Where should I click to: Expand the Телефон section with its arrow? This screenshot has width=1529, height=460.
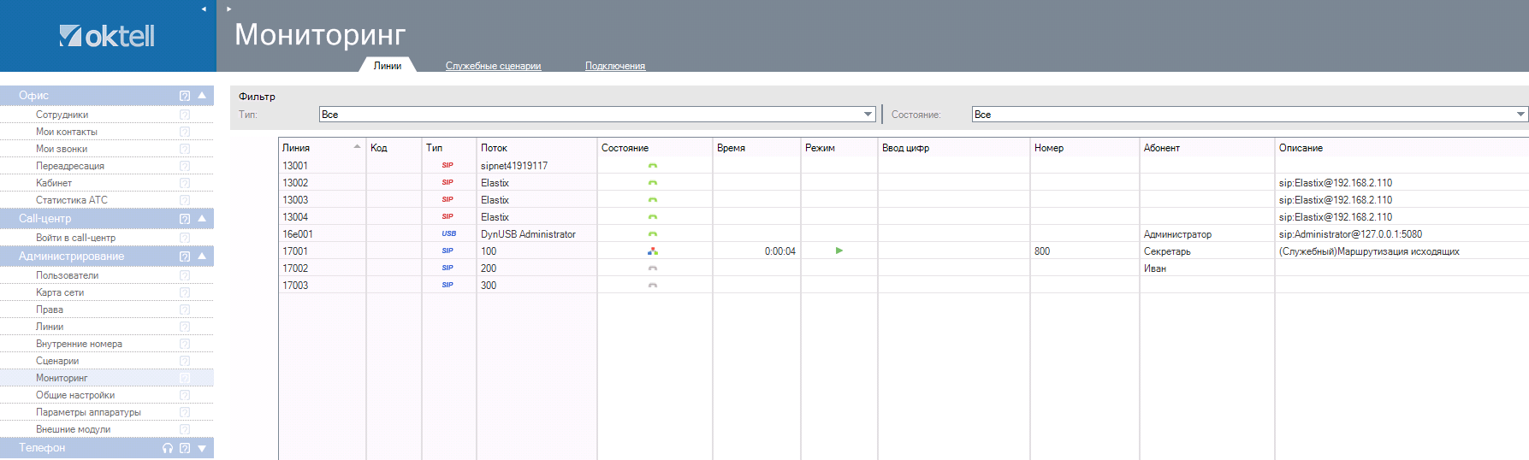point(202,448)
